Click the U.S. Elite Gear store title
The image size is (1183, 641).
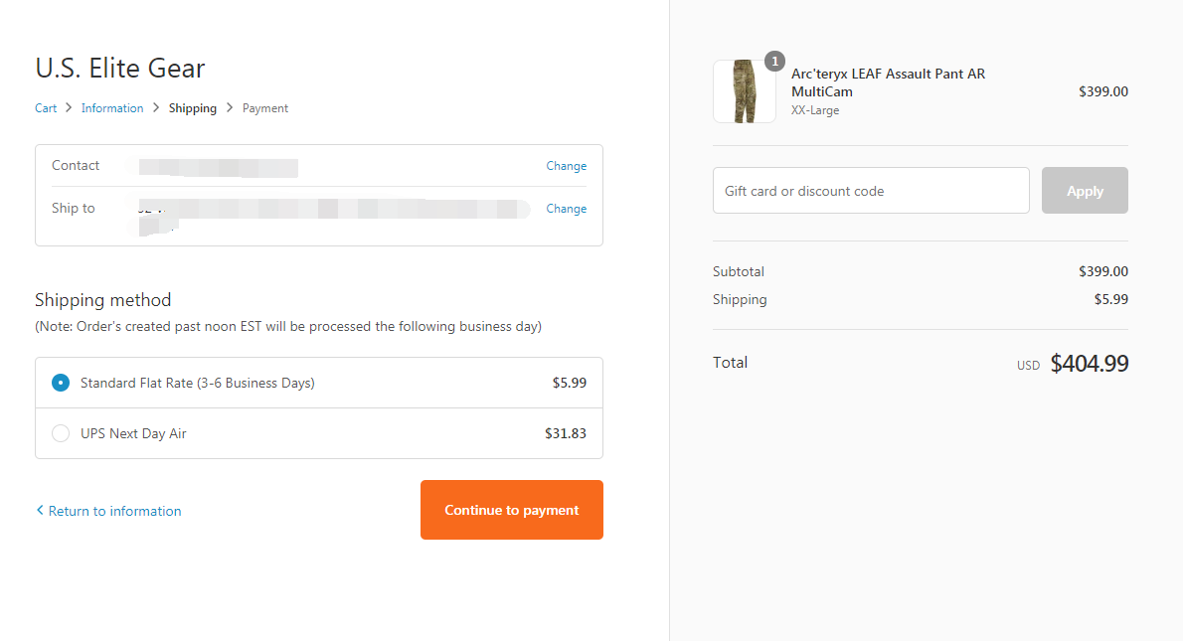tap(120, 68)
